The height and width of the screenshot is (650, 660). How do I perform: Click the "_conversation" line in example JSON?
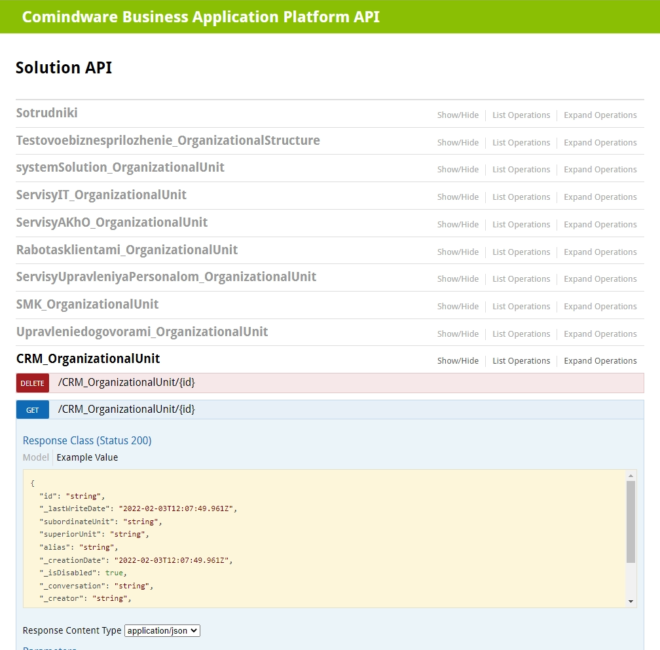tap(96, 586)
